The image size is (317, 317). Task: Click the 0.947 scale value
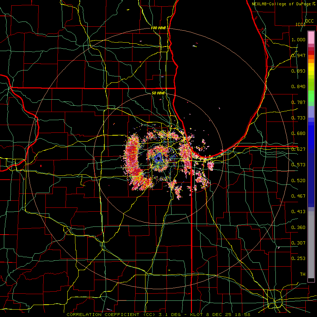[298, 55]
